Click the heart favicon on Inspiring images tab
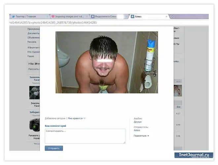This screenshot has height=165, width=218. [53, 16]
